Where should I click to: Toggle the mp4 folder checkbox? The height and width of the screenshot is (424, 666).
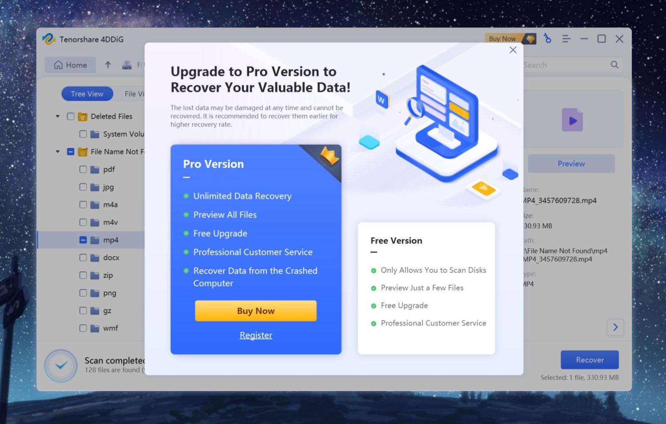82,240
